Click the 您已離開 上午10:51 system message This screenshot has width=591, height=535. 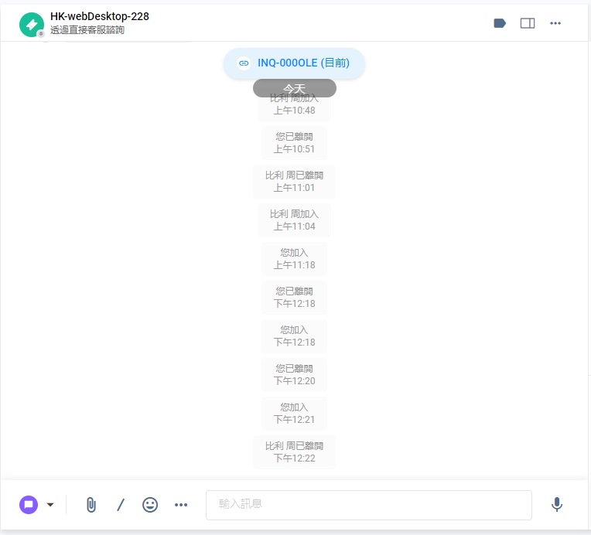[294, 143]
